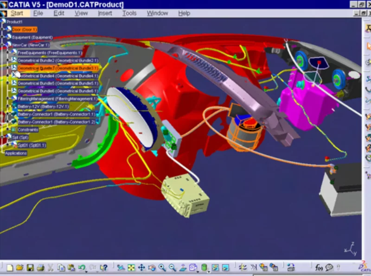
Task: Click the Normal View icon
Action: click(183, 268)
